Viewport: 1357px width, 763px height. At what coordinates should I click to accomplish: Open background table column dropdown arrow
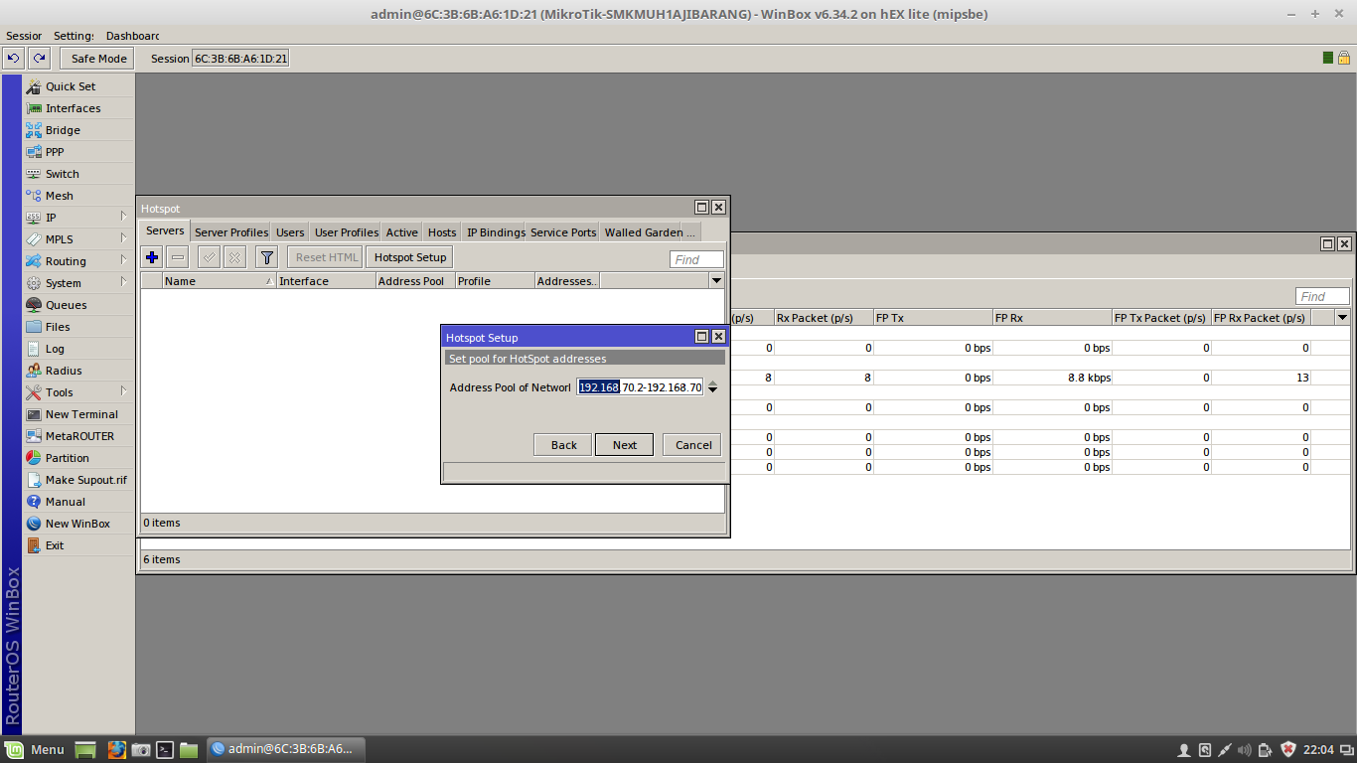click(x=1343, y=318)
